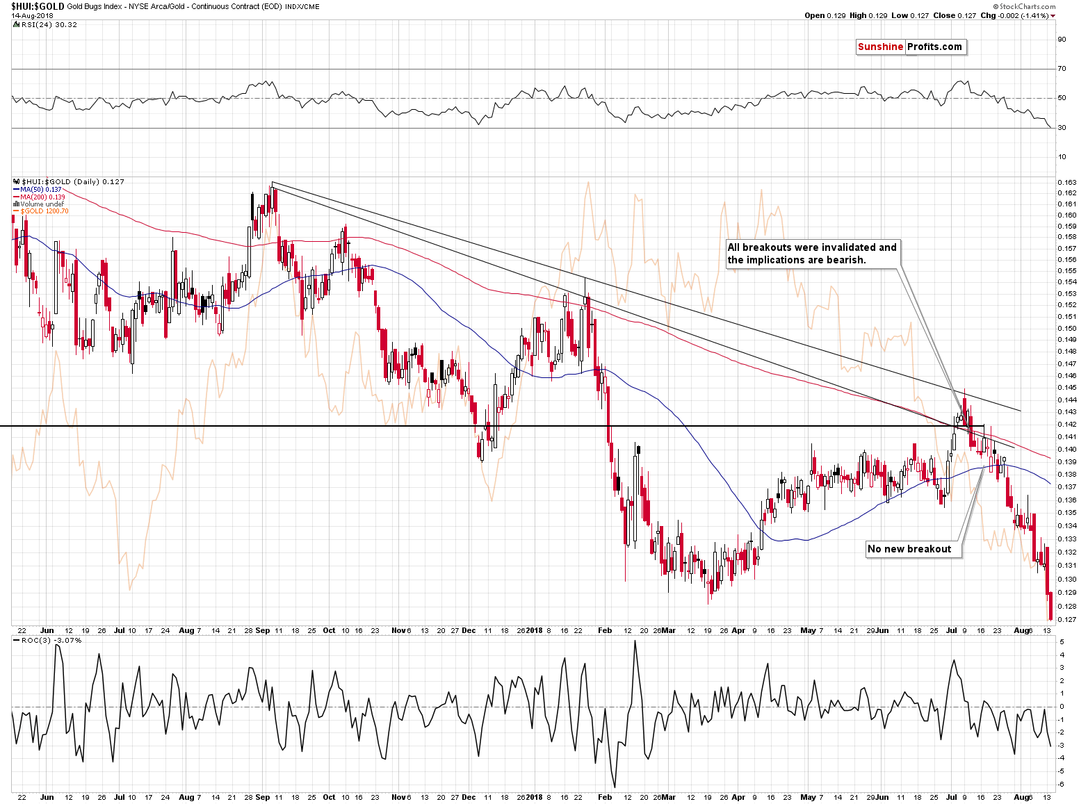
Task: Open the SunshineProfits.com logo link
Action: pyautogui.click(x=910, y=47)
